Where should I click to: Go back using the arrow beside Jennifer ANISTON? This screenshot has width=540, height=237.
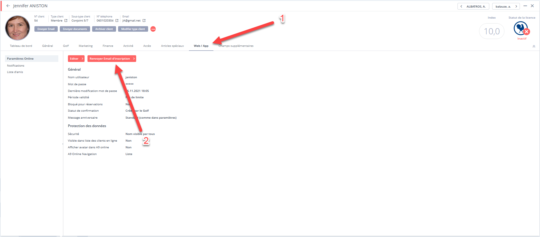coord(8,6)
